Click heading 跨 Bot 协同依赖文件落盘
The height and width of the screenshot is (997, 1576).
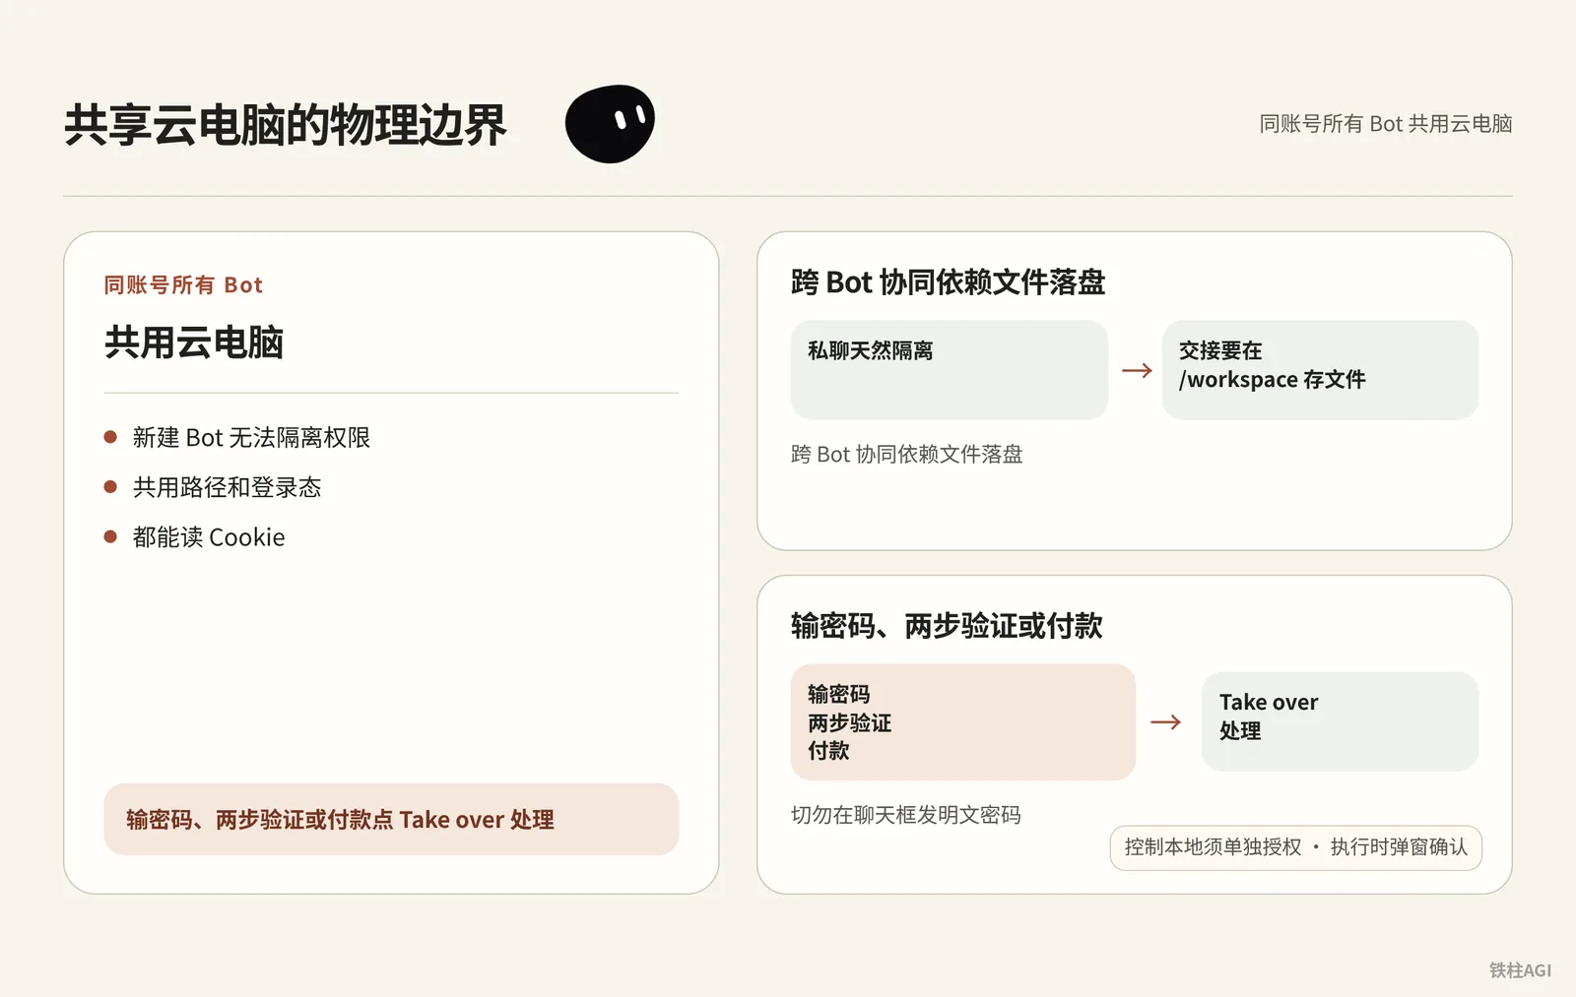(x=948, y=282)
